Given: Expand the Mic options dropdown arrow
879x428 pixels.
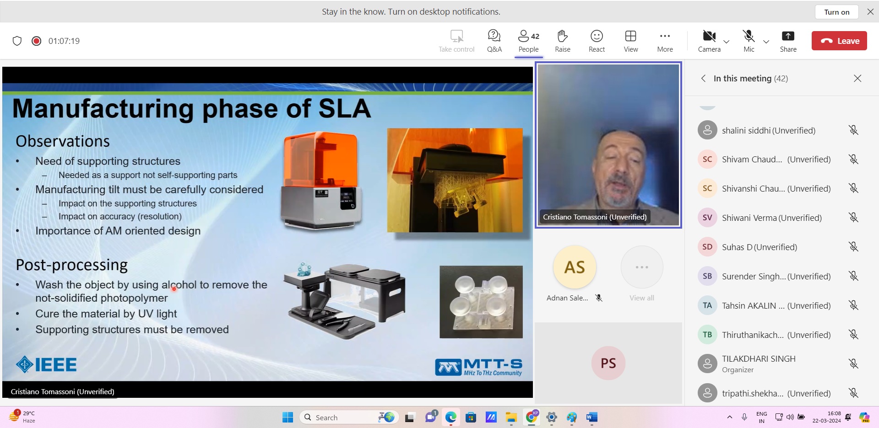Looking at the screenshot, I should pyautogui.click(x=766, y=42).
